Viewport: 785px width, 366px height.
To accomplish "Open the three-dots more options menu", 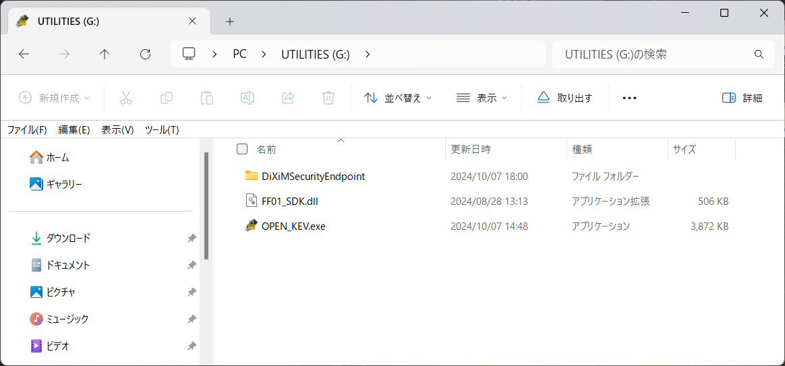I will click(x=629, y=98).
